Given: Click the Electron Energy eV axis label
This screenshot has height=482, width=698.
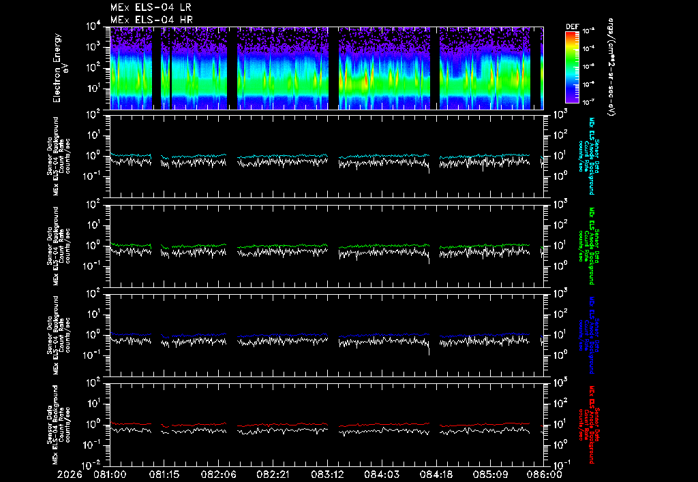Looking at the screenshot, I should (x=61, y=68).
